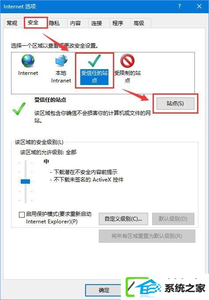209x300 pixels.
Task: Open the 内容 tab
Action: [x=75, y=23]
